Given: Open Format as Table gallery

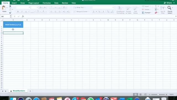Looking at the screenshot, I should coord(128,10).
